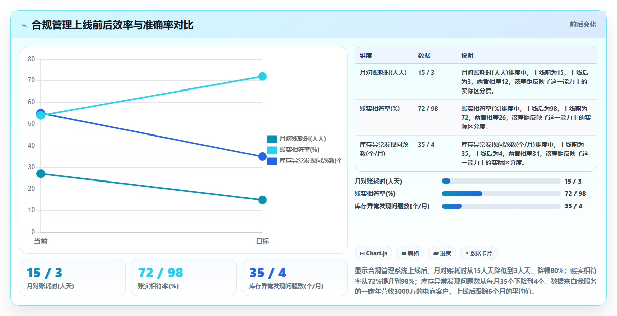
Task: Click the 库存异常 data point at 目标
Action: [x=262, y=157]
